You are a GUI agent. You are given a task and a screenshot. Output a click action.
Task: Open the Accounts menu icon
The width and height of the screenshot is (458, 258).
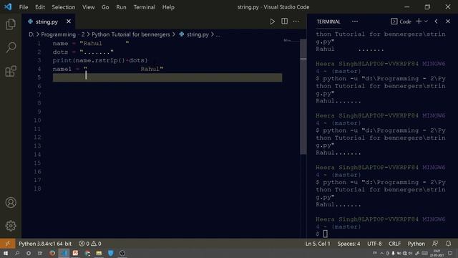(11, 202)
